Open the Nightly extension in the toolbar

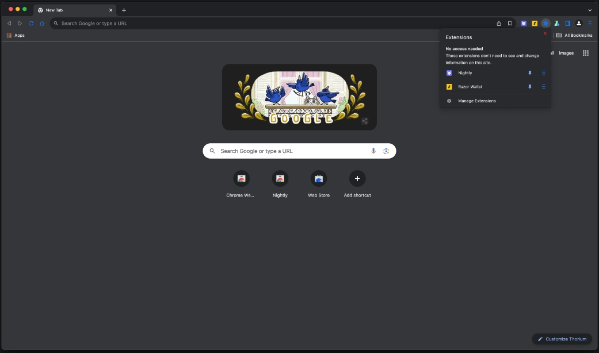524,23
